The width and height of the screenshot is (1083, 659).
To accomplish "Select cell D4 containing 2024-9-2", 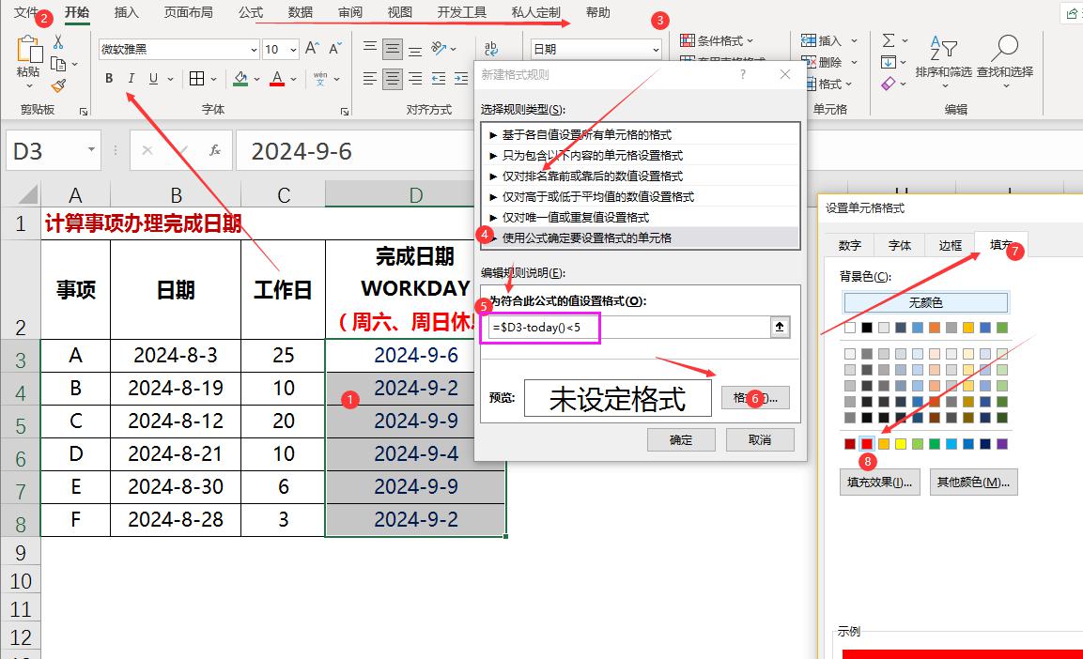I will tap(415, 388).
